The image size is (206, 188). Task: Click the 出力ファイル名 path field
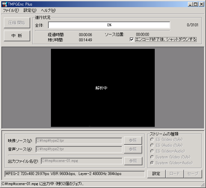point(81,161)
